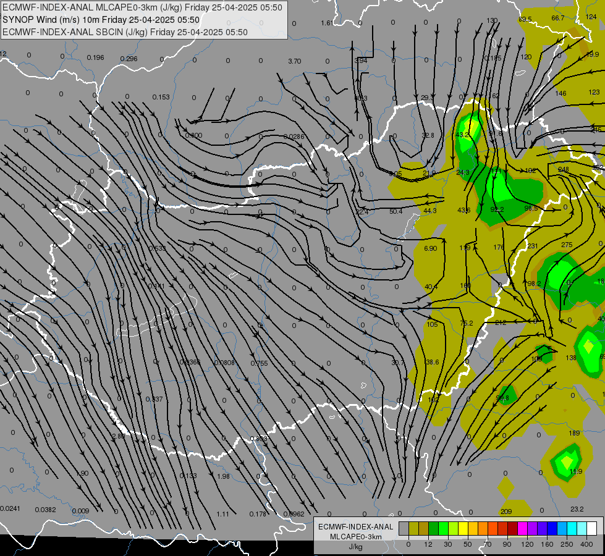The image size is (605, 556).
Task: Select the map value 32.8
Action: tap(428, 135)
